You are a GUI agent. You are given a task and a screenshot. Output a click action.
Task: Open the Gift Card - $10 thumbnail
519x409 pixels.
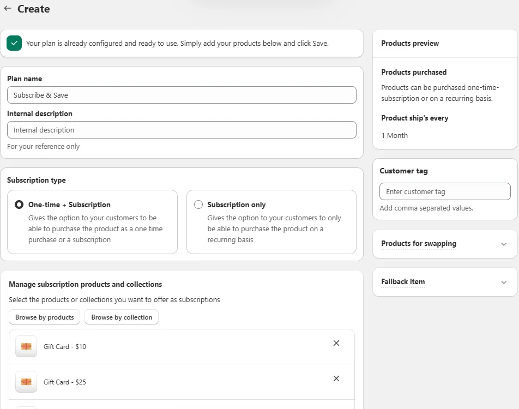26,346
